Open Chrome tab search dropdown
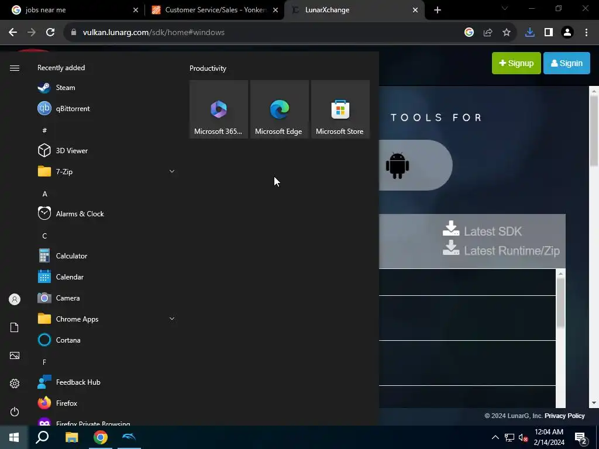 pyautogui.click(x=505, y=8)
